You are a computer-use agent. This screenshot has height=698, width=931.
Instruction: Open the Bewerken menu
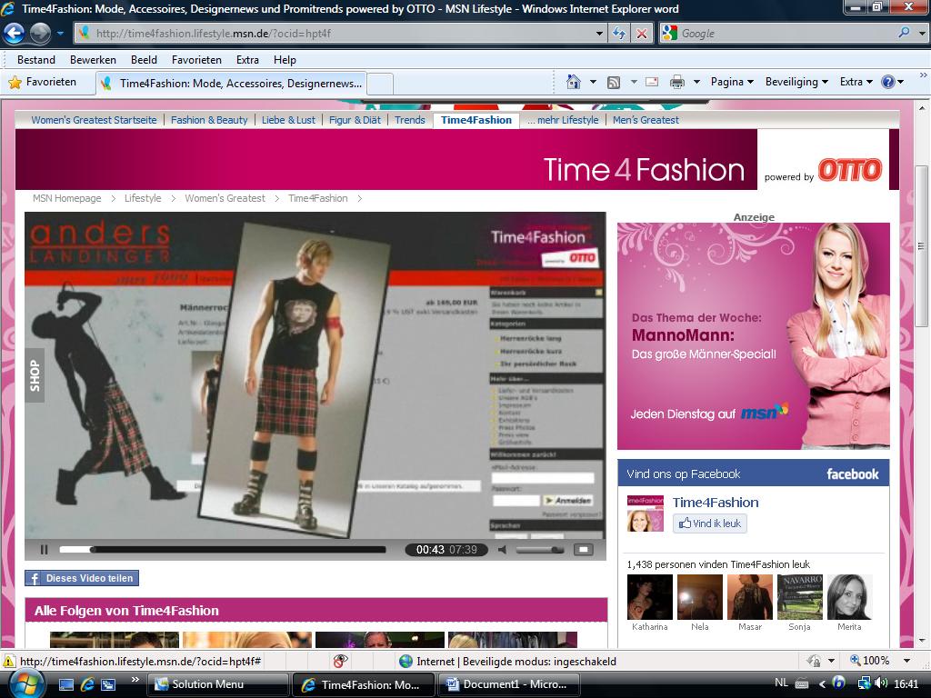(93, 60)
